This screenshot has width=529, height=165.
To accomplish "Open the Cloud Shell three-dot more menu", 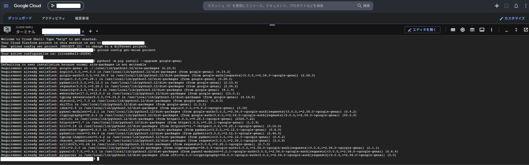I will (492, 30).
